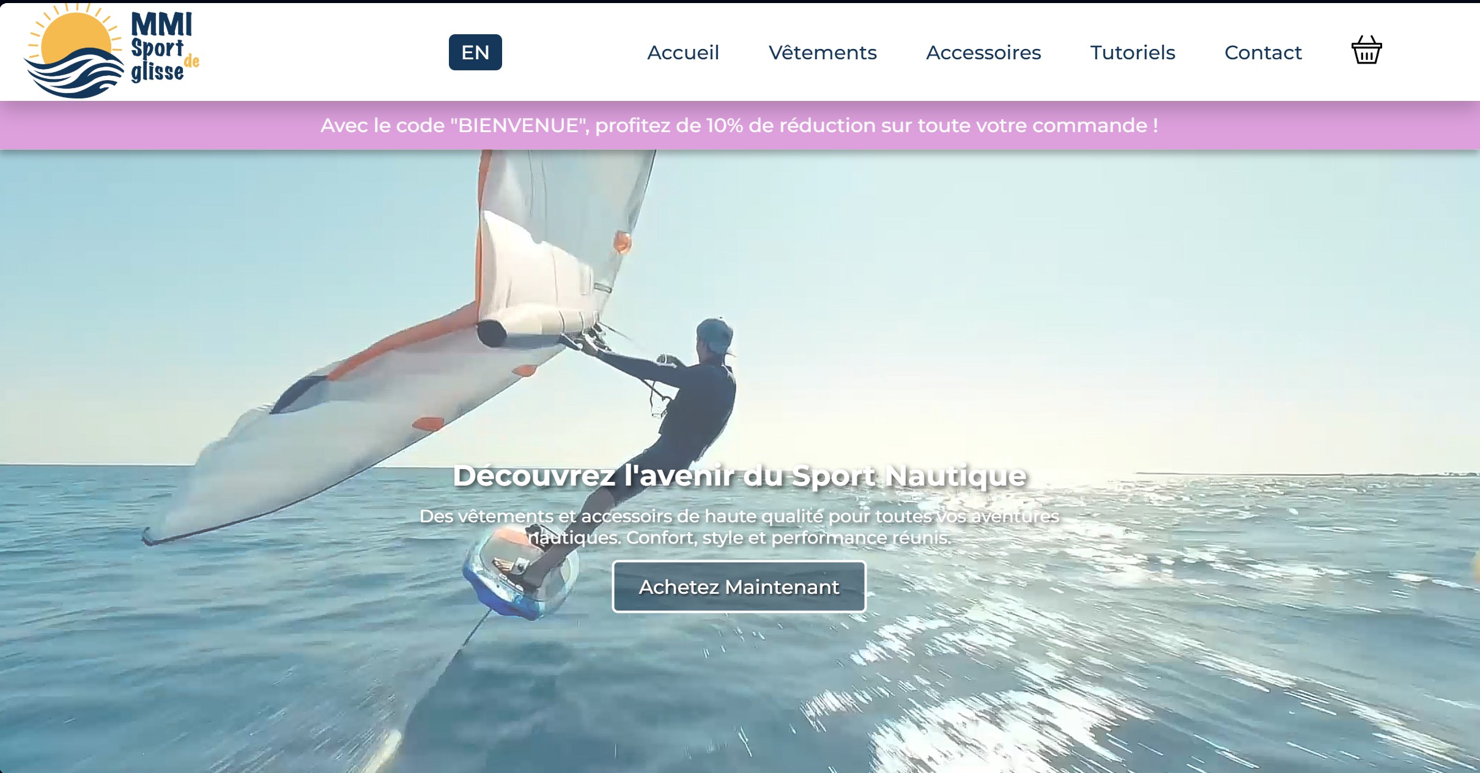This screenshot has width=1480, height=773.
Task: Open the Tutoriels page
Action: click(1132, 53)
